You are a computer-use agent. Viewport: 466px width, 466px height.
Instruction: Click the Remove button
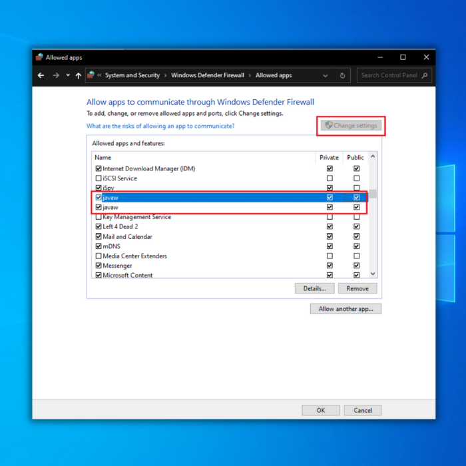point(357,288)
